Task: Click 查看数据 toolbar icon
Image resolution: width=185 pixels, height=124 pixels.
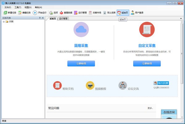Action: (x=61, y=13)
